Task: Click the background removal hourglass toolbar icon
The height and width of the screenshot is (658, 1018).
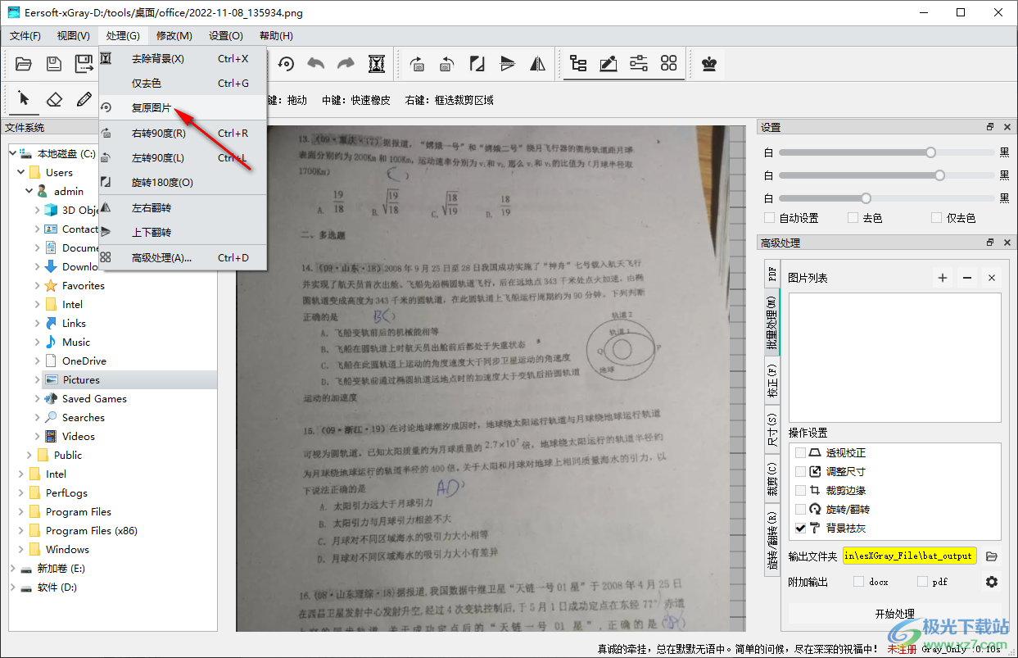Action: pos(376,63)
